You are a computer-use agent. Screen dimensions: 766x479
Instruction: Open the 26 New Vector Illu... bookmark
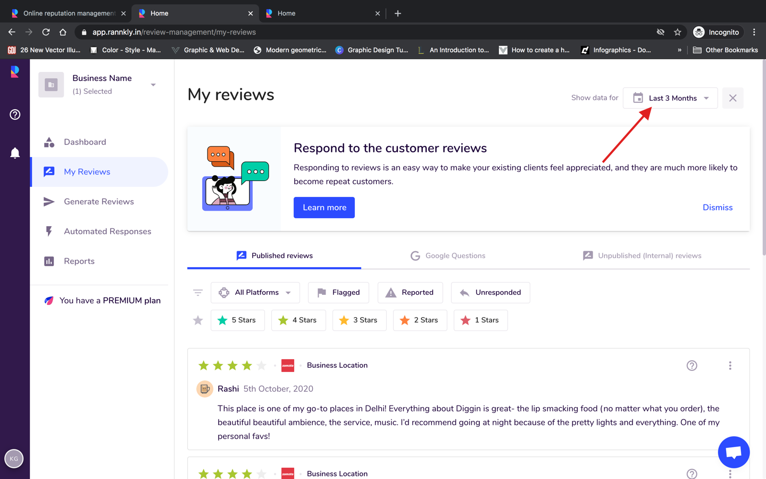(x=44, y=50)
